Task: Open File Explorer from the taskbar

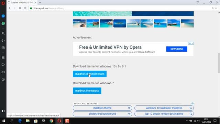Action: (27, 121)
